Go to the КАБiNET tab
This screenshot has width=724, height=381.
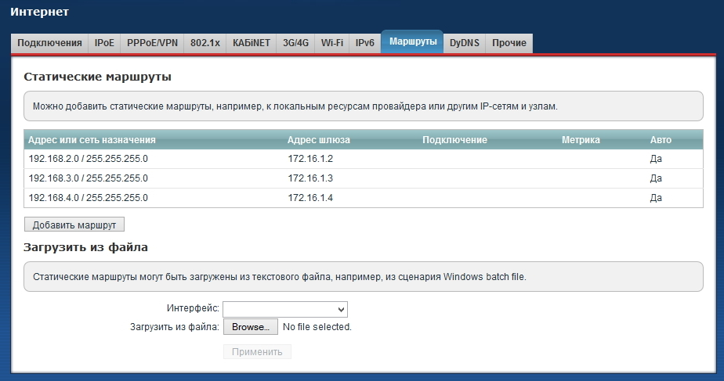(252, 43)
